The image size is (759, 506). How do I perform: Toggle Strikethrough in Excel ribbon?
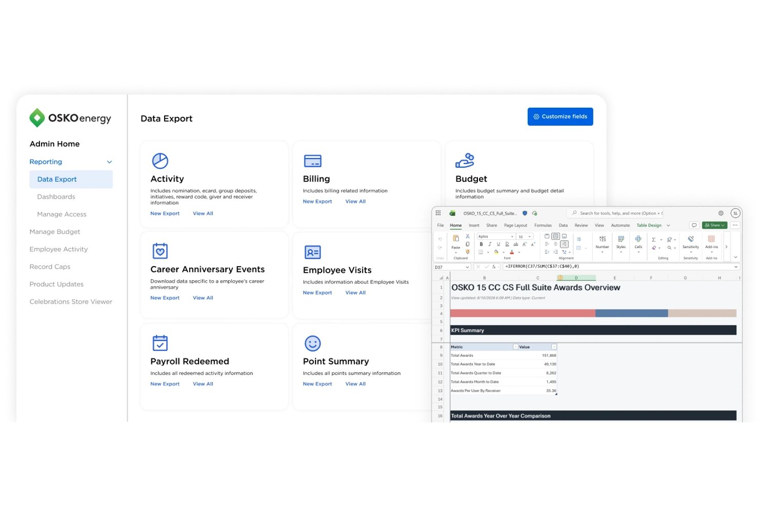(x=515, y=244)
